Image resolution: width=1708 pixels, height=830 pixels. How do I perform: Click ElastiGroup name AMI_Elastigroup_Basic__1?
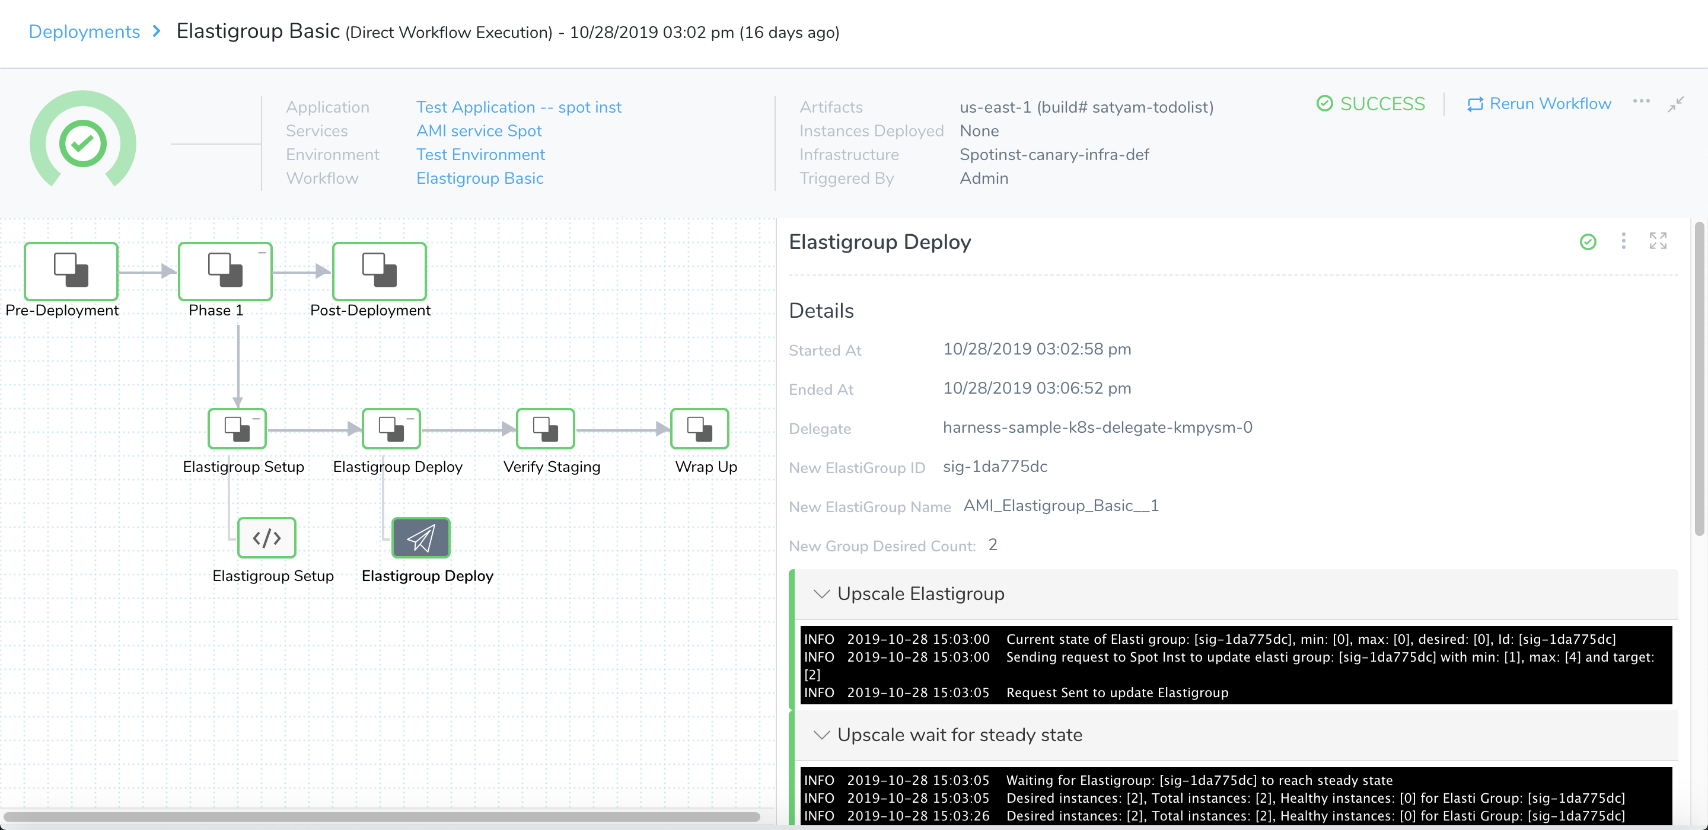click(x=1061, y=506)
